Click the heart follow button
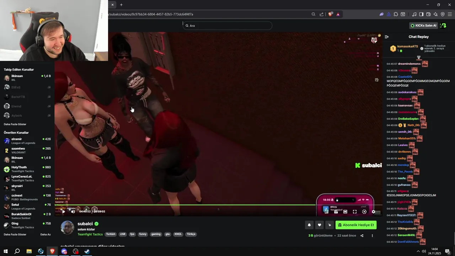 click(319, 225)
